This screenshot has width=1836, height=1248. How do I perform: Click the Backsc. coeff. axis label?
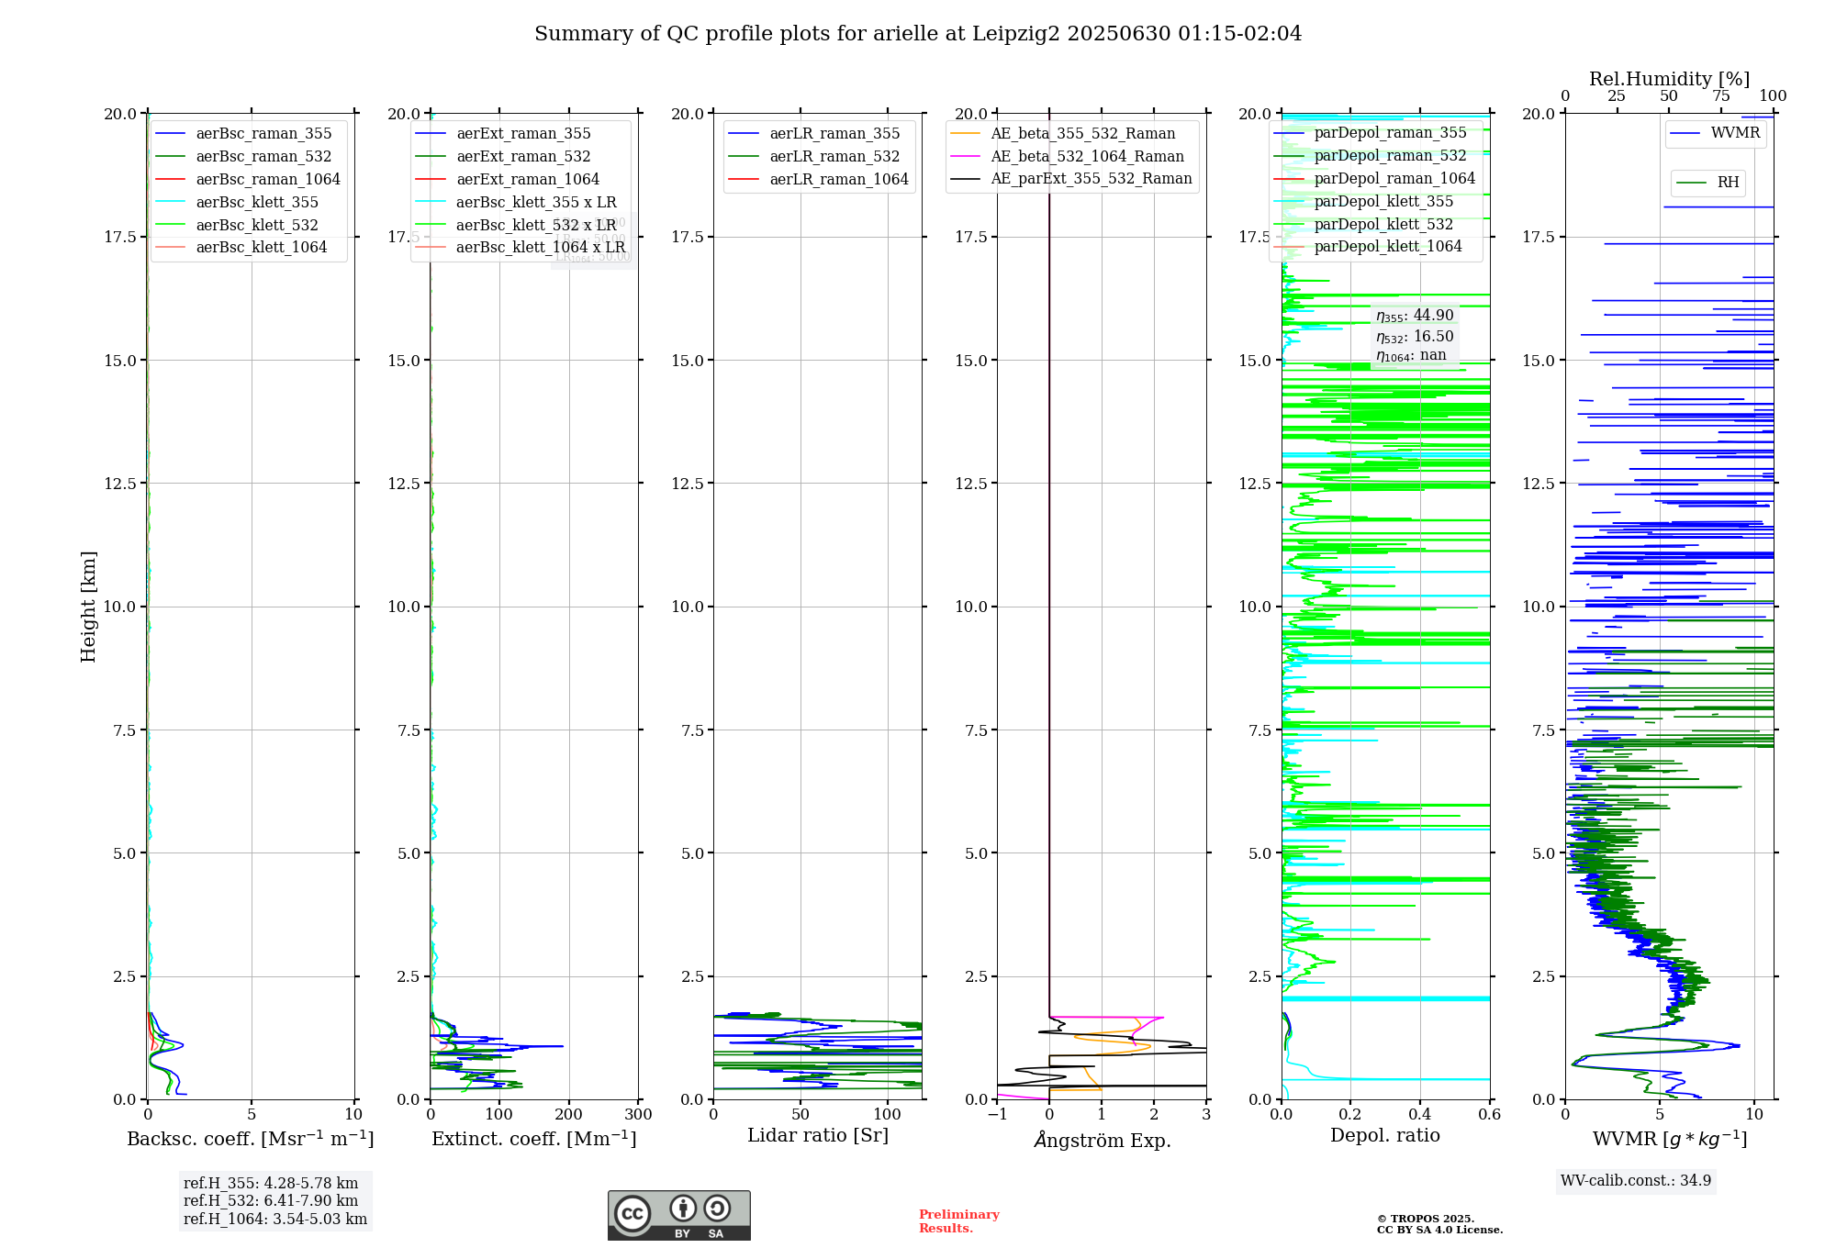[251, 1139]
